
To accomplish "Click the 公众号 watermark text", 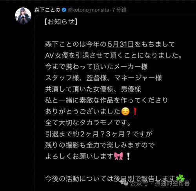I will [x=139, y=184].
